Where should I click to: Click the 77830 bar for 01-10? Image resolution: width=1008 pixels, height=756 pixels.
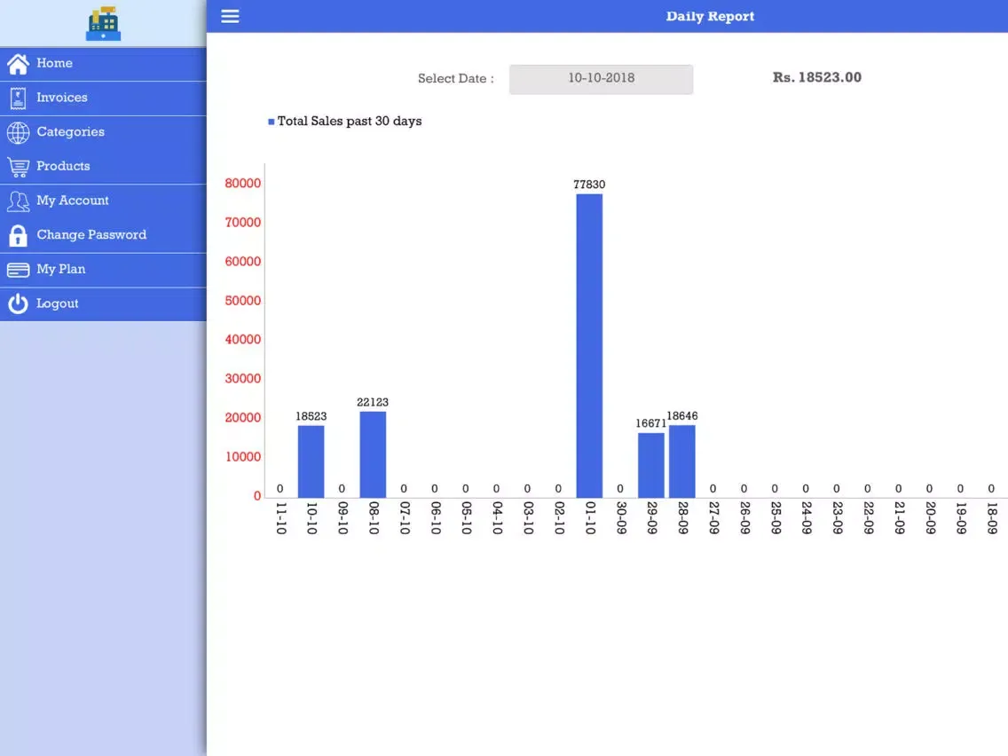pos(589,345)
